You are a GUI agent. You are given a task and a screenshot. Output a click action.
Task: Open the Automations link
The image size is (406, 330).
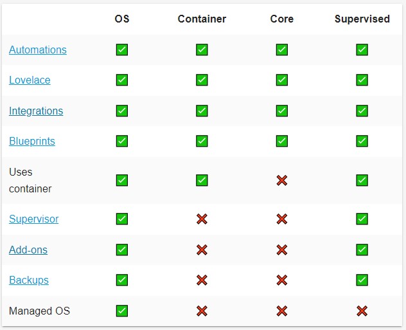click(x=38, y=50)
